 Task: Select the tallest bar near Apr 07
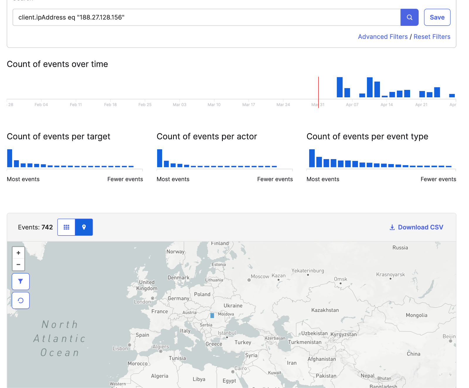[339, 87]
